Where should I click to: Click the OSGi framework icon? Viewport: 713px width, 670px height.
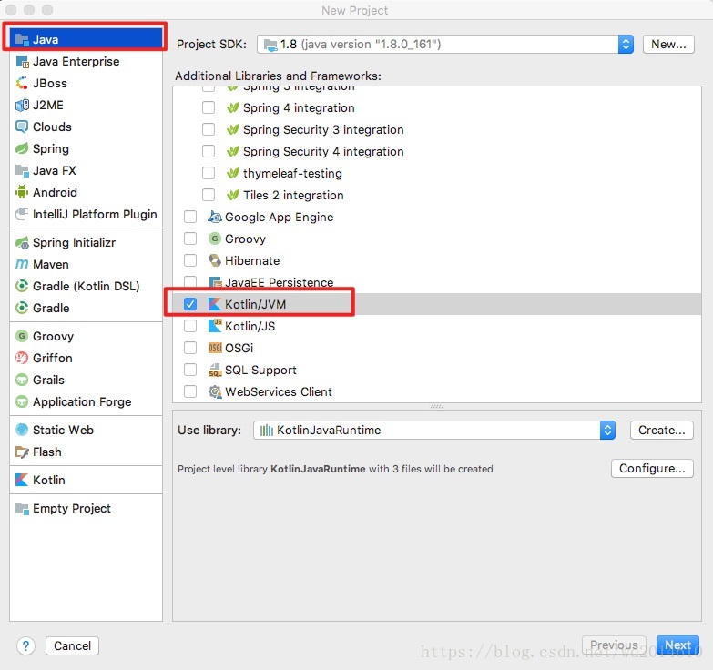[215, 348]
